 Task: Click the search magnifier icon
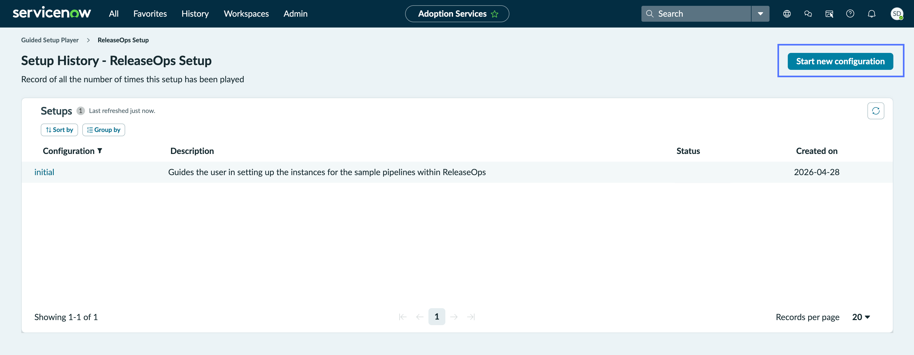pyautogui.click(x=650, y=13)
